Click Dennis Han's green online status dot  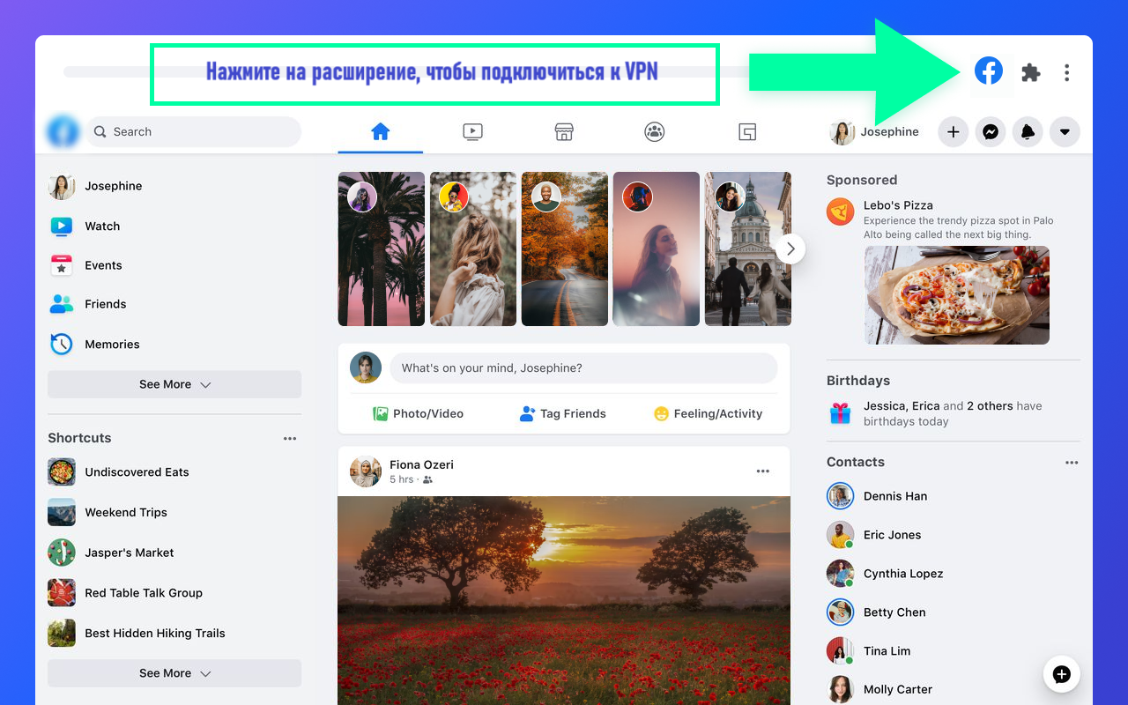(x=850, y=505)
